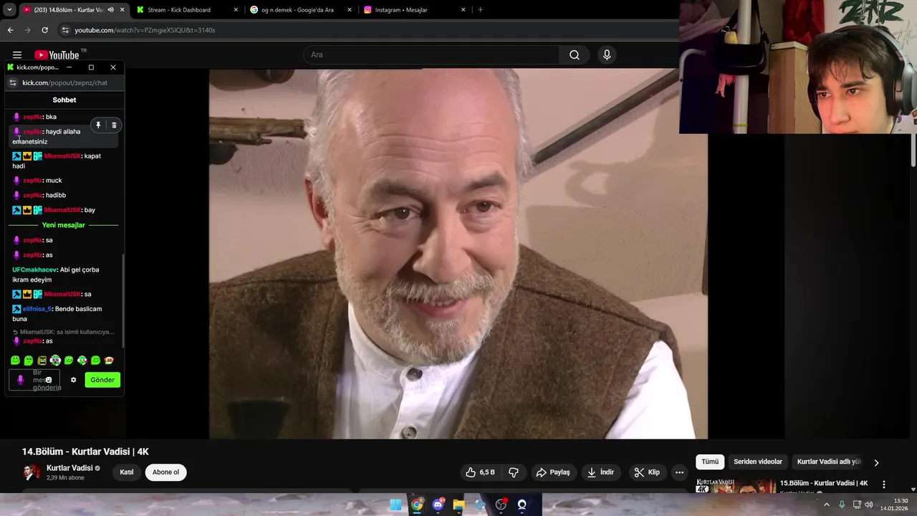The height and width of the screenshot is (516, 917).
Task: Switch to the 'og n demek - Google'da Ara' tab
Action: point(297,10)
